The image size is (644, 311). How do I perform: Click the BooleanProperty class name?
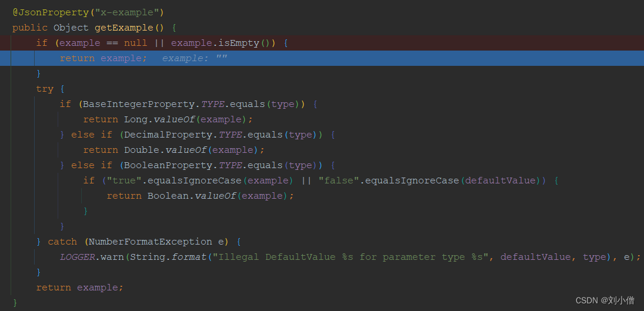point(168,165)
